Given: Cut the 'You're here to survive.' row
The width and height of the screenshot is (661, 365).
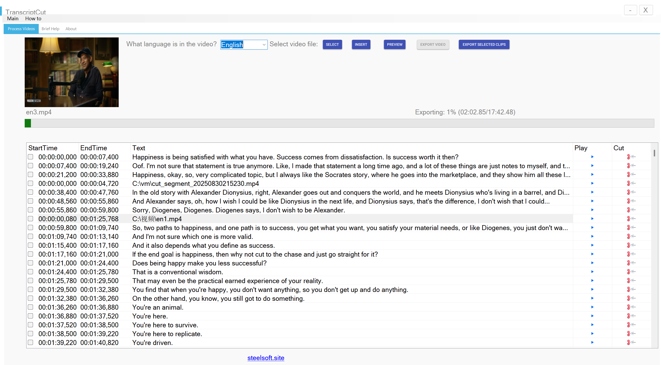Looking at the screenshot, I should pos(631,325).
